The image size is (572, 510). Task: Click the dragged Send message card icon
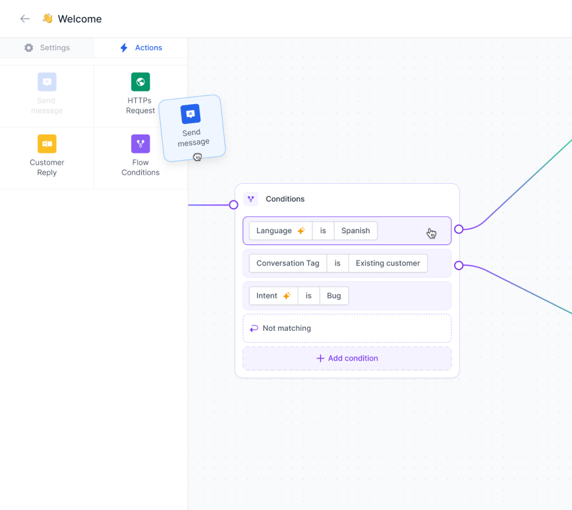pos(190,114)
